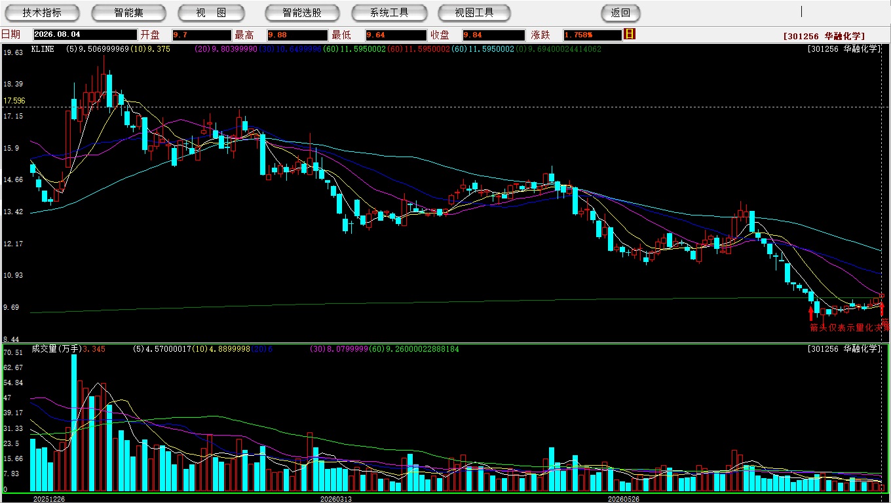Click the 20260526 date label
Viewport: 891px width, 503px height.
[x=623, y=499]
